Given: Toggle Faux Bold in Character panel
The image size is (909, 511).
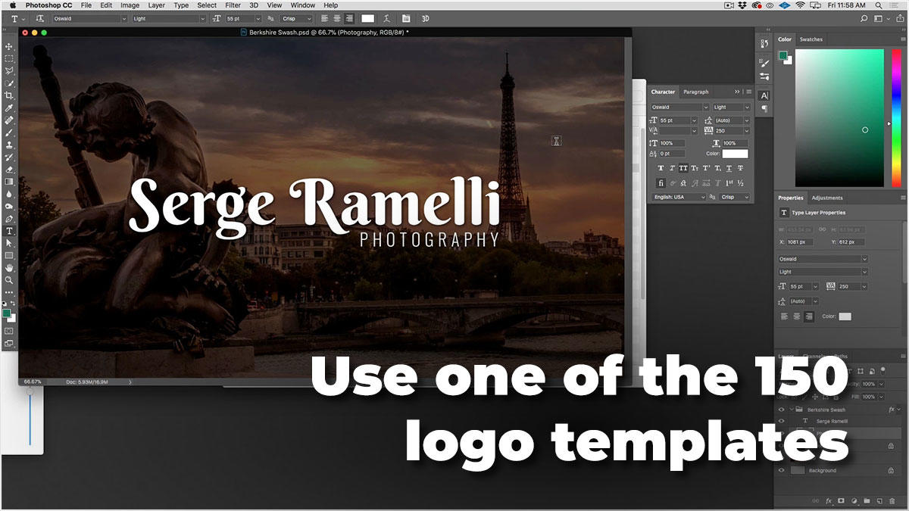Looking at the screenshot, I should 661,168.
